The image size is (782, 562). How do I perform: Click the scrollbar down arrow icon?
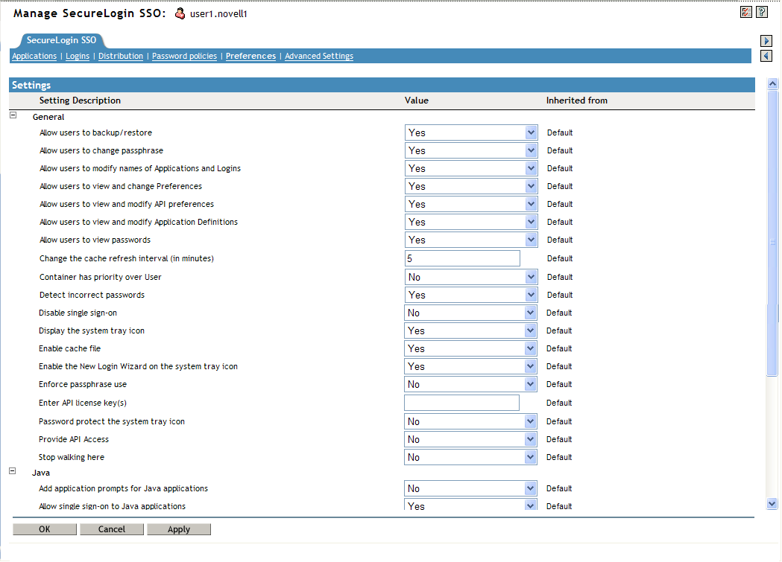772,503
